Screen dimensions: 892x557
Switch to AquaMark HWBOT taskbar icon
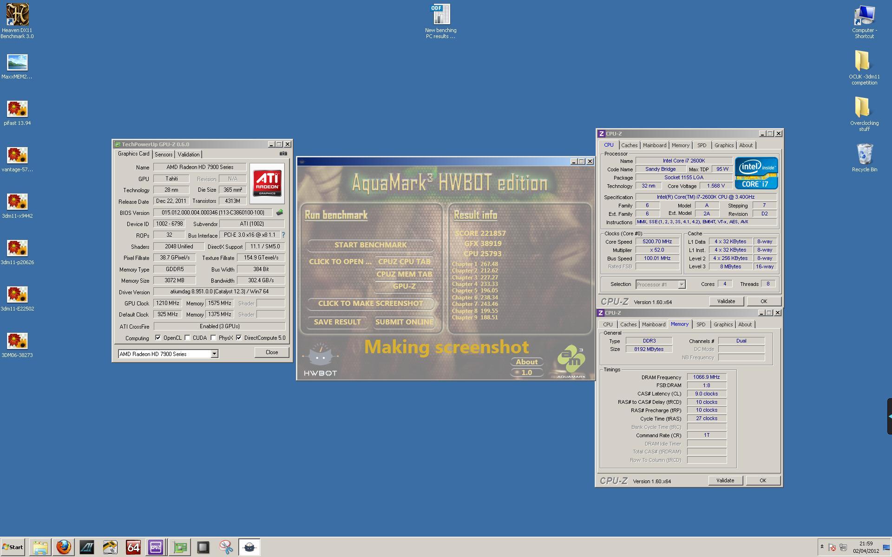click(249, 547)
